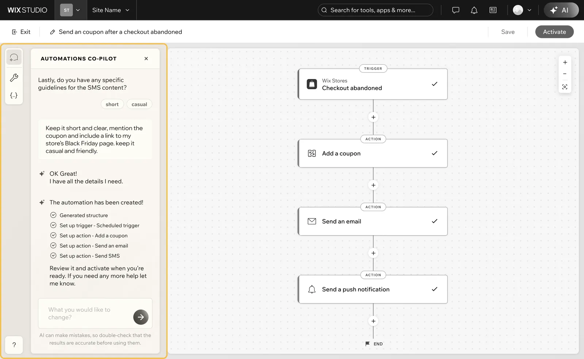This screenshot has height=359, width=584.
Task: Select the Checkout abandoned trigger card
Action: click(373, 84)
